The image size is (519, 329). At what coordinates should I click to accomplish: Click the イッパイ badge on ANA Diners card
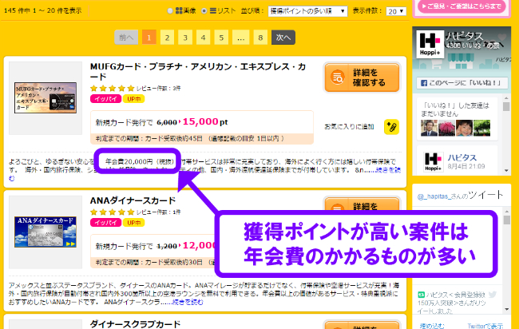[105, 223]
